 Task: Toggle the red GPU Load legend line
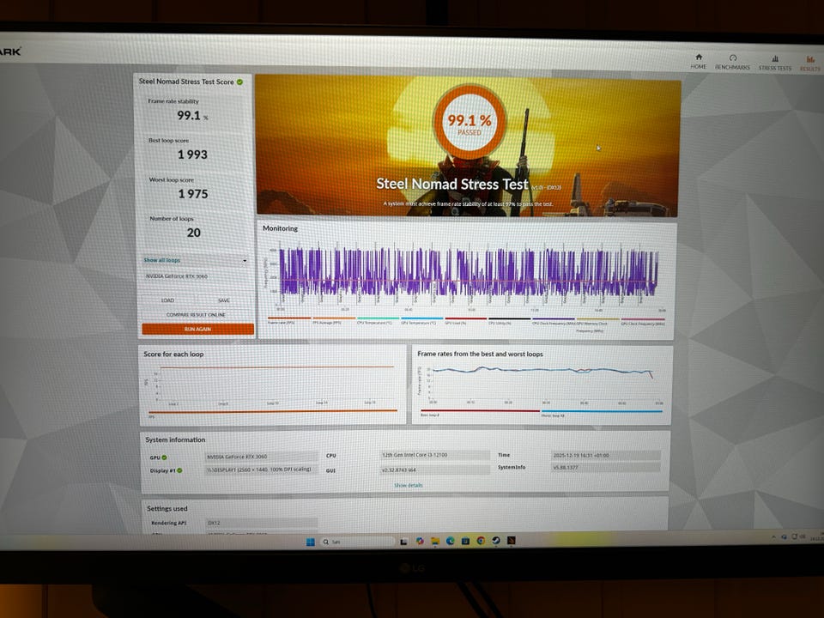coord(465,318)
